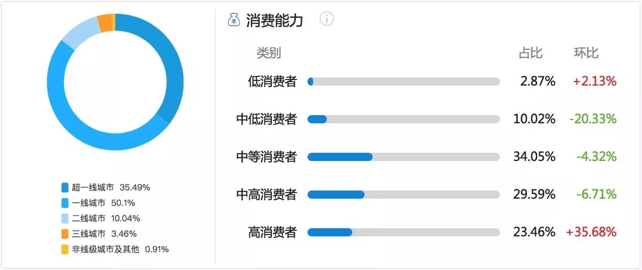Click the 占比 column header

click(x=531, y=53)
